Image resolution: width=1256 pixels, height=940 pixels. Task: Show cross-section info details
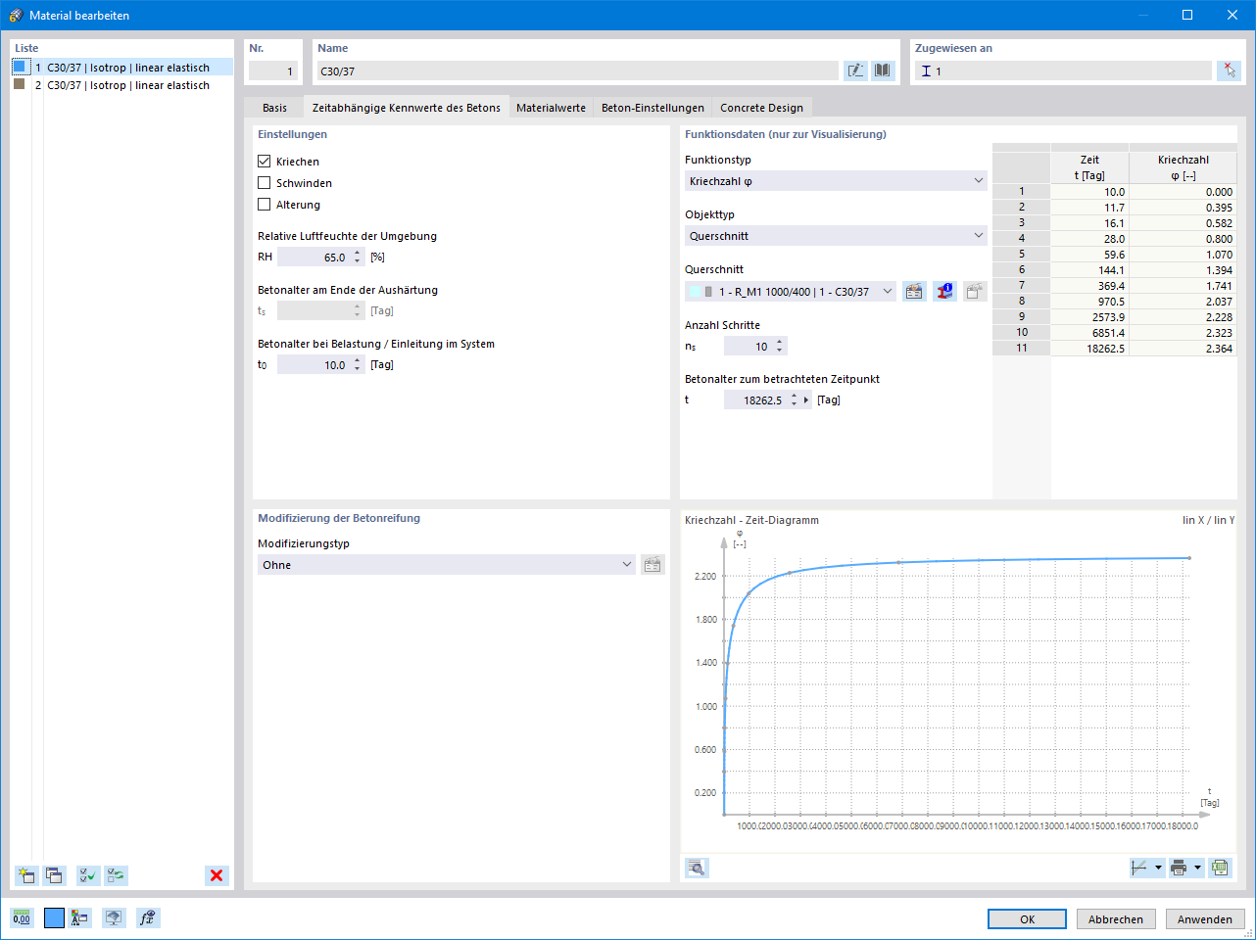(x=944, y=291)
